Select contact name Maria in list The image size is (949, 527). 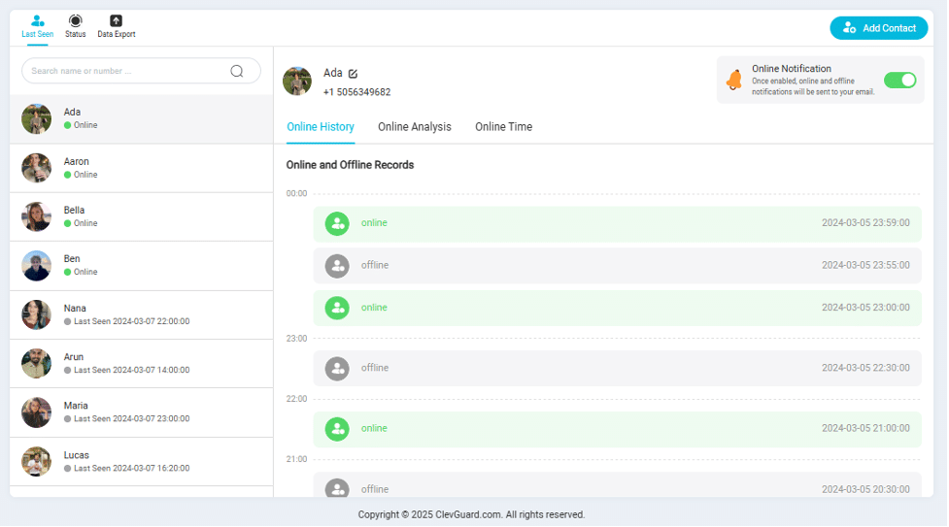point(76,406)
